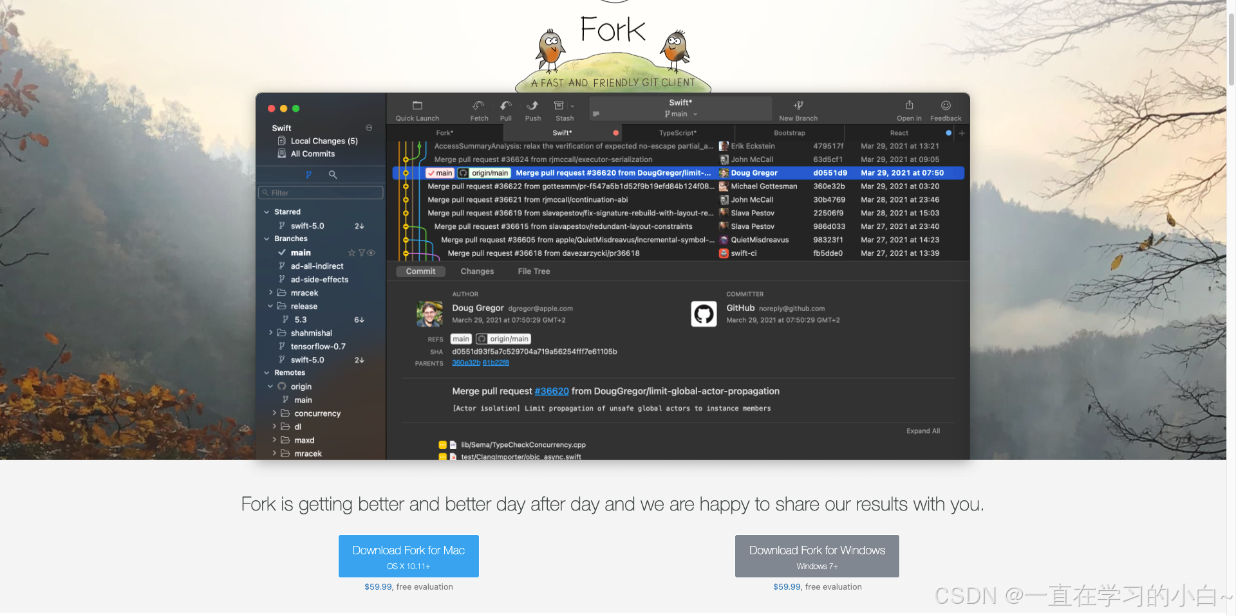Click Expand All in changes list
Image resolution: width=1236 pixels, height=616 pixels.
[x=923, y=431]
